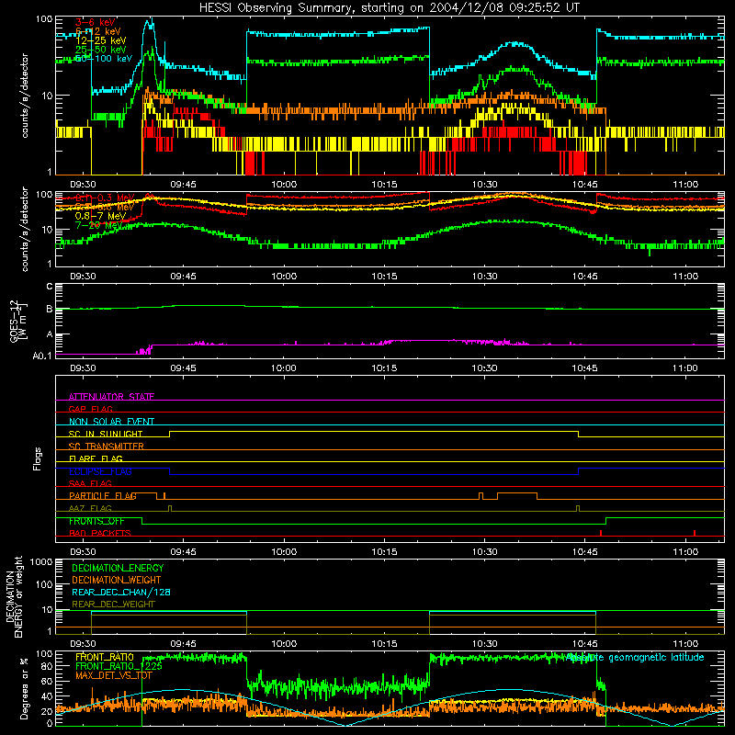Viewport: 735px width, 735px height.
Task: Click the '3-6 keV' legend label
Action: (96, 22)
